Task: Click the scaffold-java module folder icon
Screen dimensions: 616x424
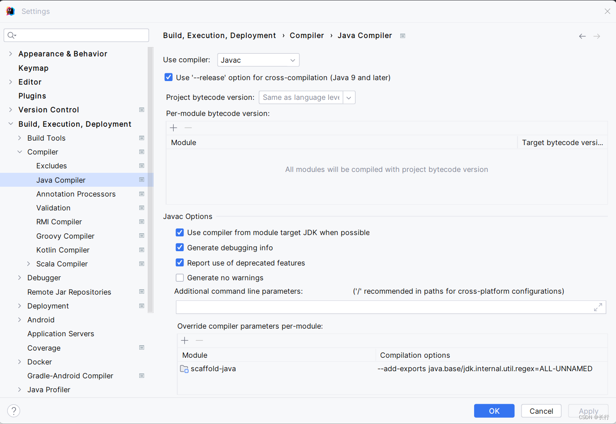Action: tap(184, 369)
